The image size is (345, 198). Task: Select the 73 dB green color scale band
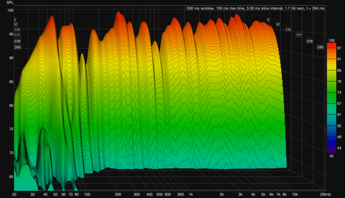pyautogui.click(x=331, y=92)
